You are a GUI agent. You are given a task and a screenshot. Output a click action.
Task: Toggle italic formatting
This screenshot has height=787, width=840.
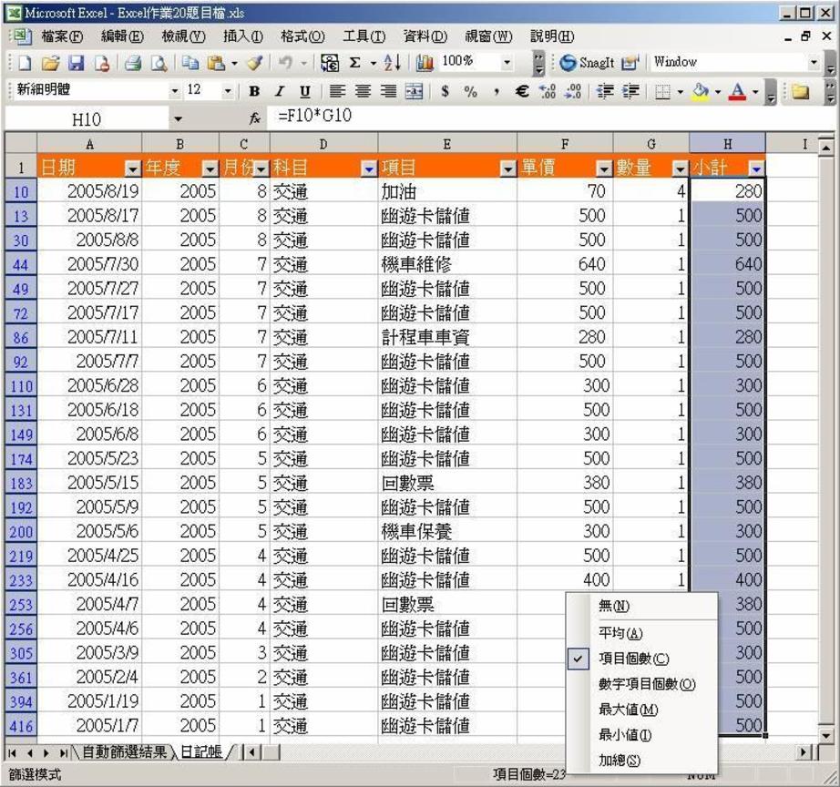pyautogui.click(x=280, y=91)
